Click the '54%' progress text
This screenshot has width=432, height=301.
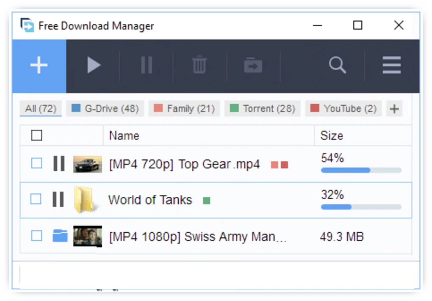click(332, 158)
